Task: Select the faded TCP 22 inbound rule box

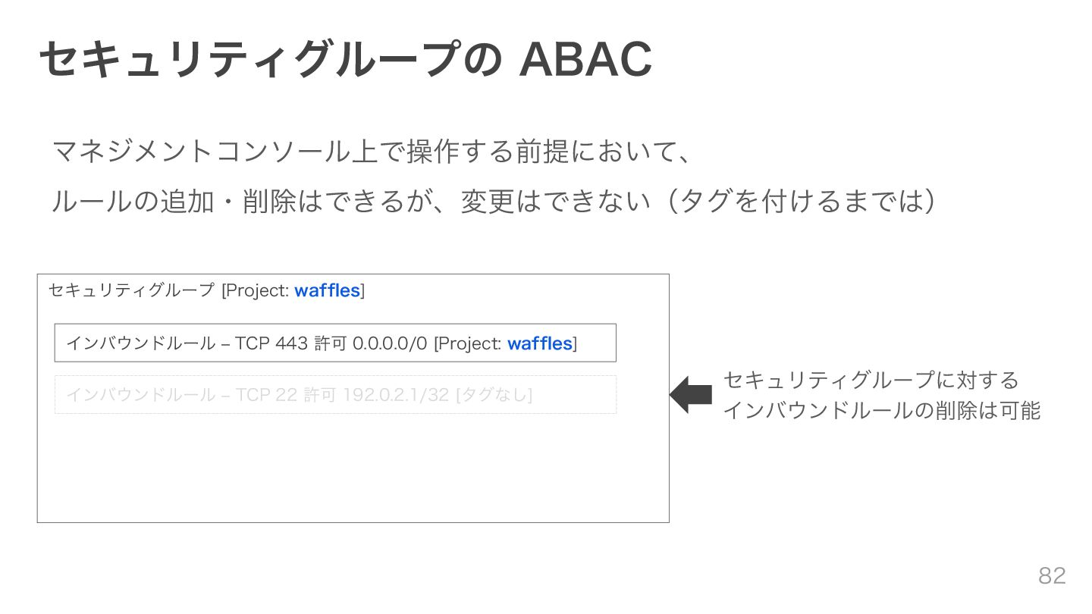Action: 335,394
